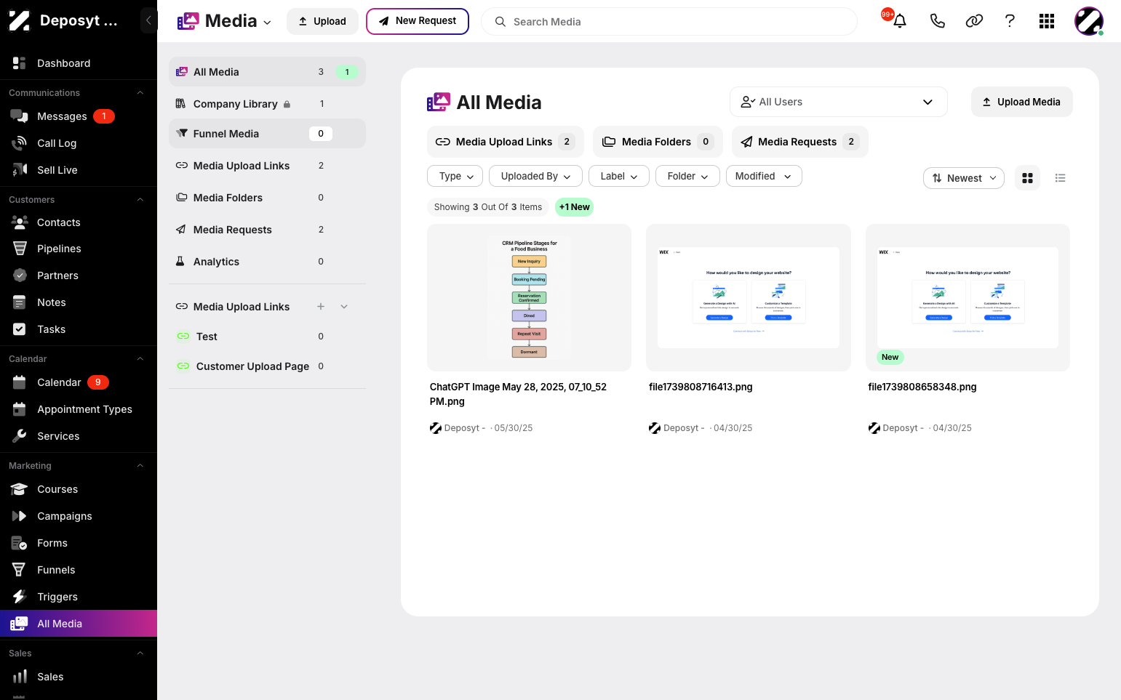The width and height of the screenshot is (1121, 700).
Task: Collapse the Media Upload Links section
Action: click(x=344, y=307)
